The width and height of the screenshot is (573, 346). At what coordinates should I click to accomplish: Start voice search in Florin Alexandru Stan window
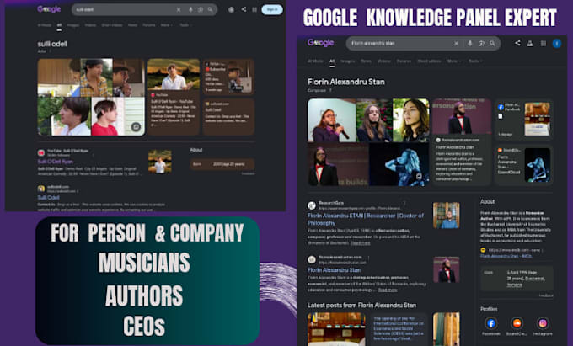pos(470,44)
